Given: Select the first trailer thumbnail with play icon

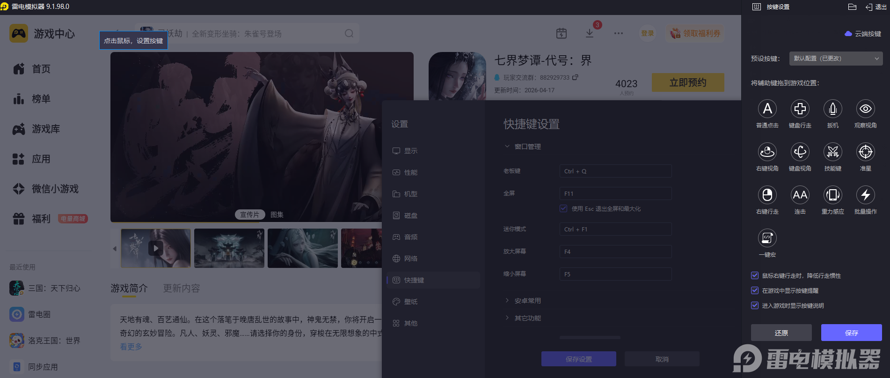Looking at the screenshot, I should 156,248.
